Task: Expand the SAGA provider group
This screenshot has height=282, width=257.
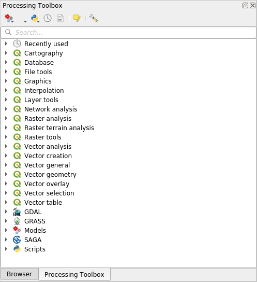Action: coord(6,239)
